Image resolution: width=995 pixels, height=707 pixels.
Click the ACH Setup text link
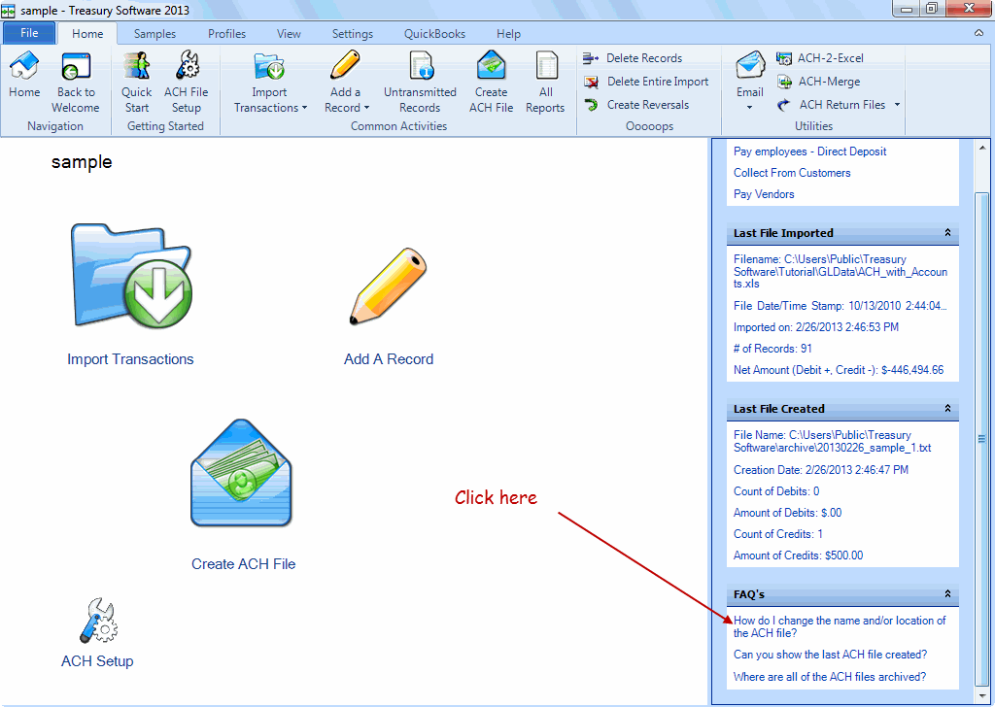[x=97, y=660]
